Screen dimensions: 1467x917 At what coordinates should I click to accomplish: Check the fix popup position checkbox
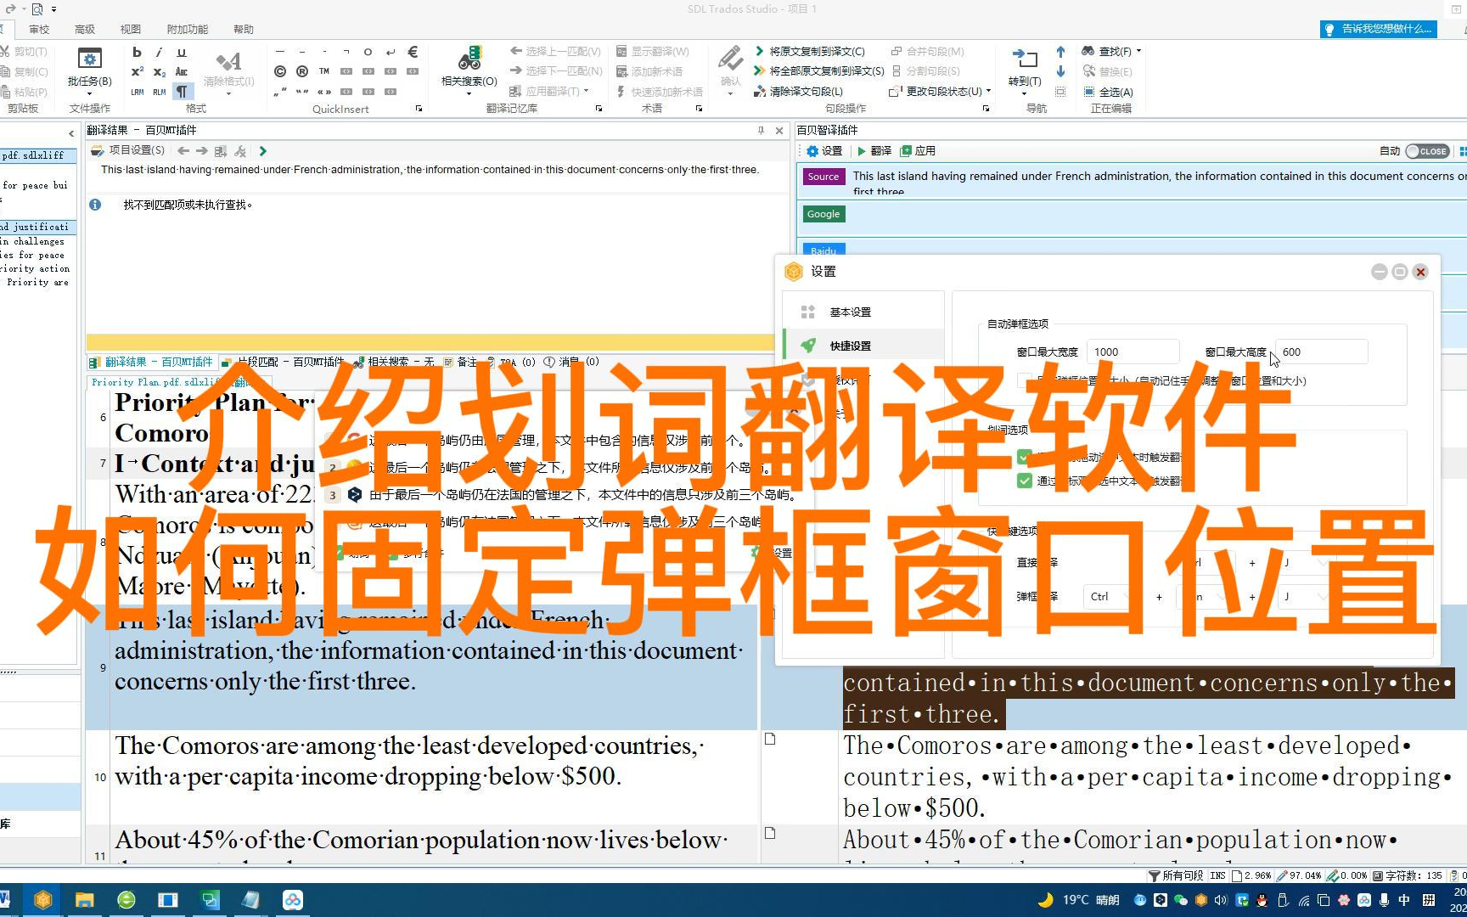(1025, 380)
